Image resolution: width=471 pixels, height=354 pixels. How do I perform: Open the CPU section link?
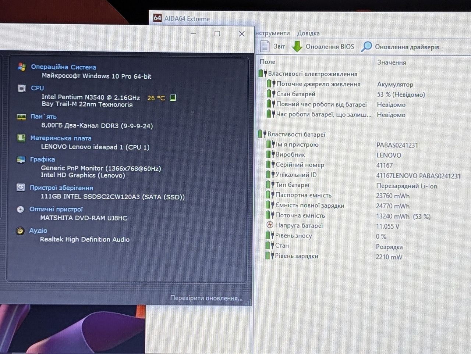[38, 88]
